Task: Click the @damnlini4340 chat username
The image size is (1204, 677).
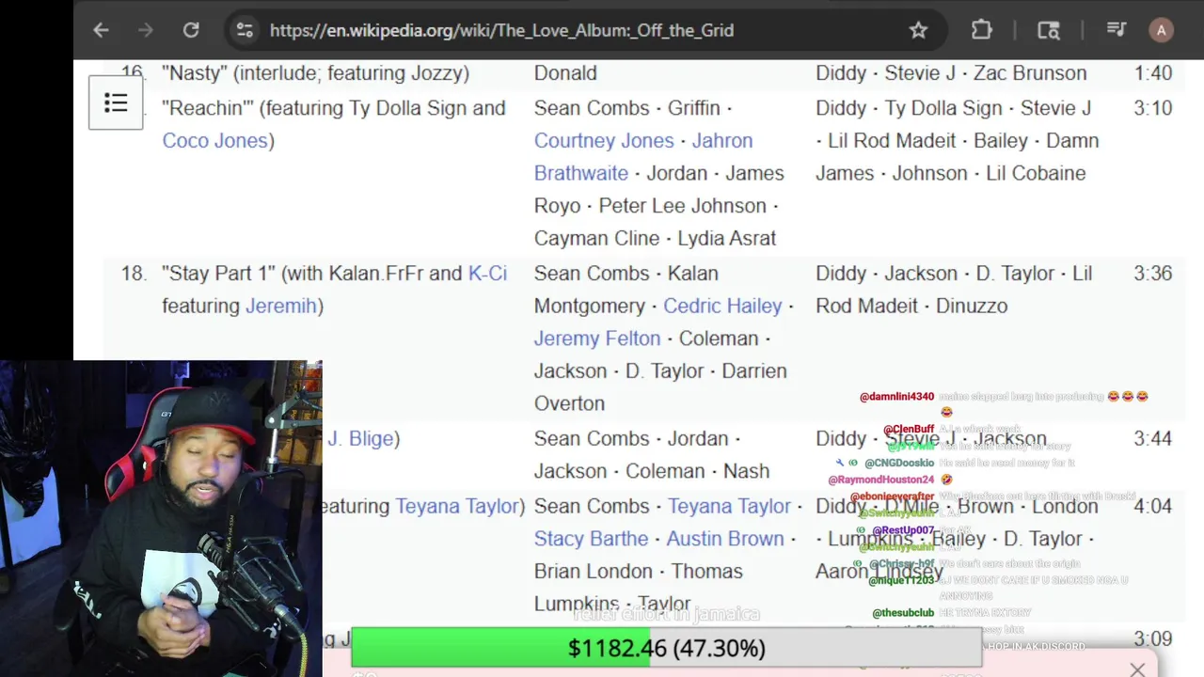Action: click(896, 397)
